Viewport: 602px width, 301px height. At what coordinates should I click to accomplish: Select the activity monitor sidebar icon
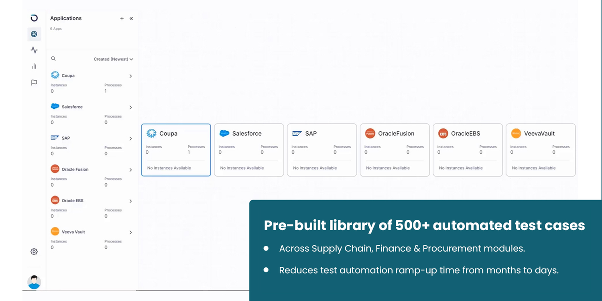click(x=34, y=50)
